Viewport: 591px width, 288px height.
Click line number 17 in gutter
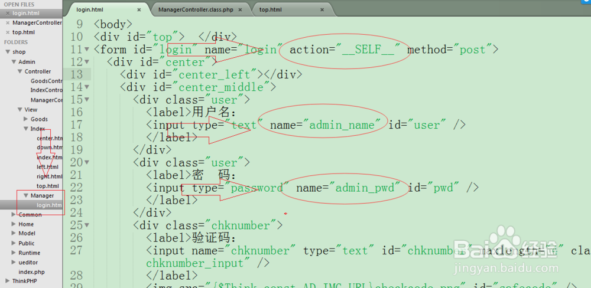tap(76, 125)
